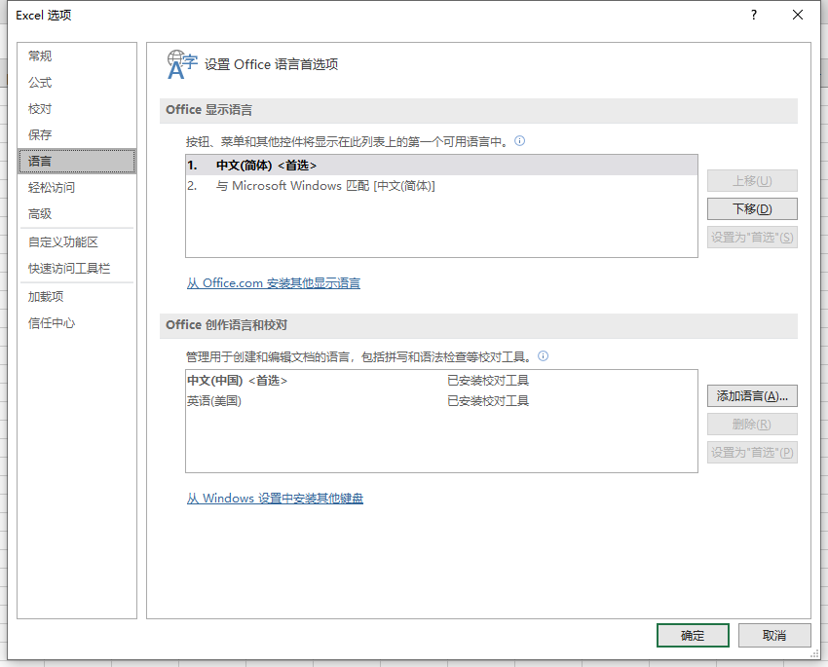Click the 添加语言(A)... button
The height and width of the screenshot is (667, 828).
pos(752,395)
